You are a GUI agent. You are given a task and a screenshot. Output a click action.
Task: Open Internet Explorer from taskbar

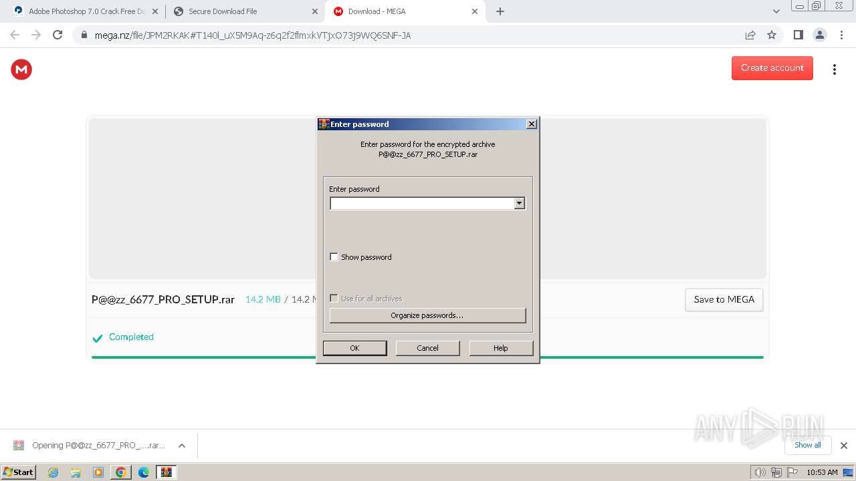53,472
